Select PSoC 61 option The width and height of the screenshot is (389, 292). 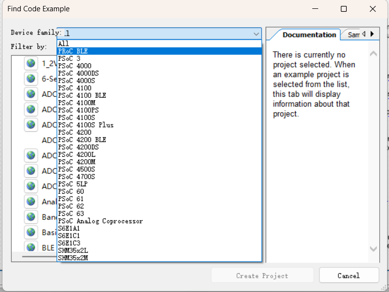(159, 199)
